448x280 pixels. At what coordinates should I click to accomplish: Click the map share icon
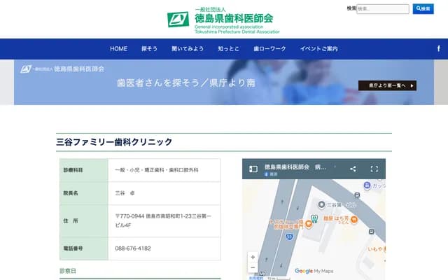click(353, 169)
